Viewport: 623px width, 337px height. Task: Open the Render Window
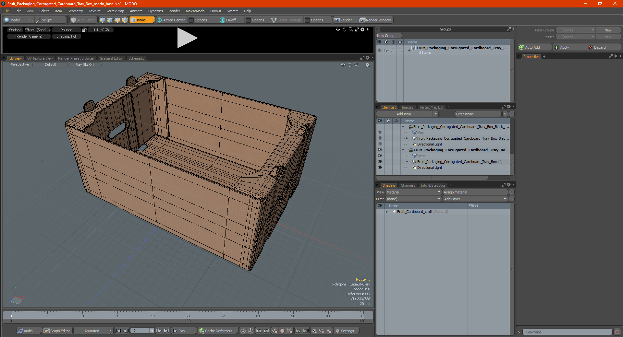(x=376, y=20)
